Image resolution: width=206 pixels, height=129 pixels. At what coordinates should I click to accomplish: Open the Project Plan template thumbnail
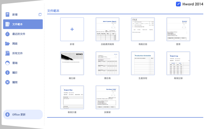point(72,97)
